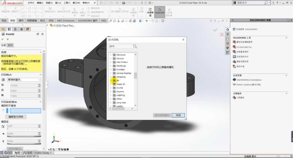Expand the HP printer folder
This screenshot has width=293, height=158.
(111, 80)
